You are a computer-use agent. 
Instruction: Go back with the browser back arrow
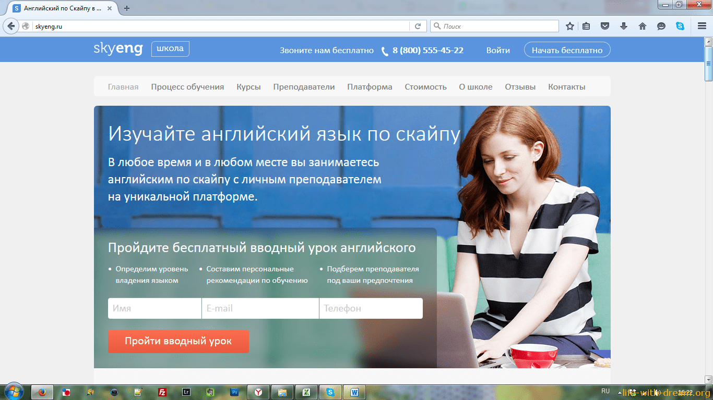(11, 26)
